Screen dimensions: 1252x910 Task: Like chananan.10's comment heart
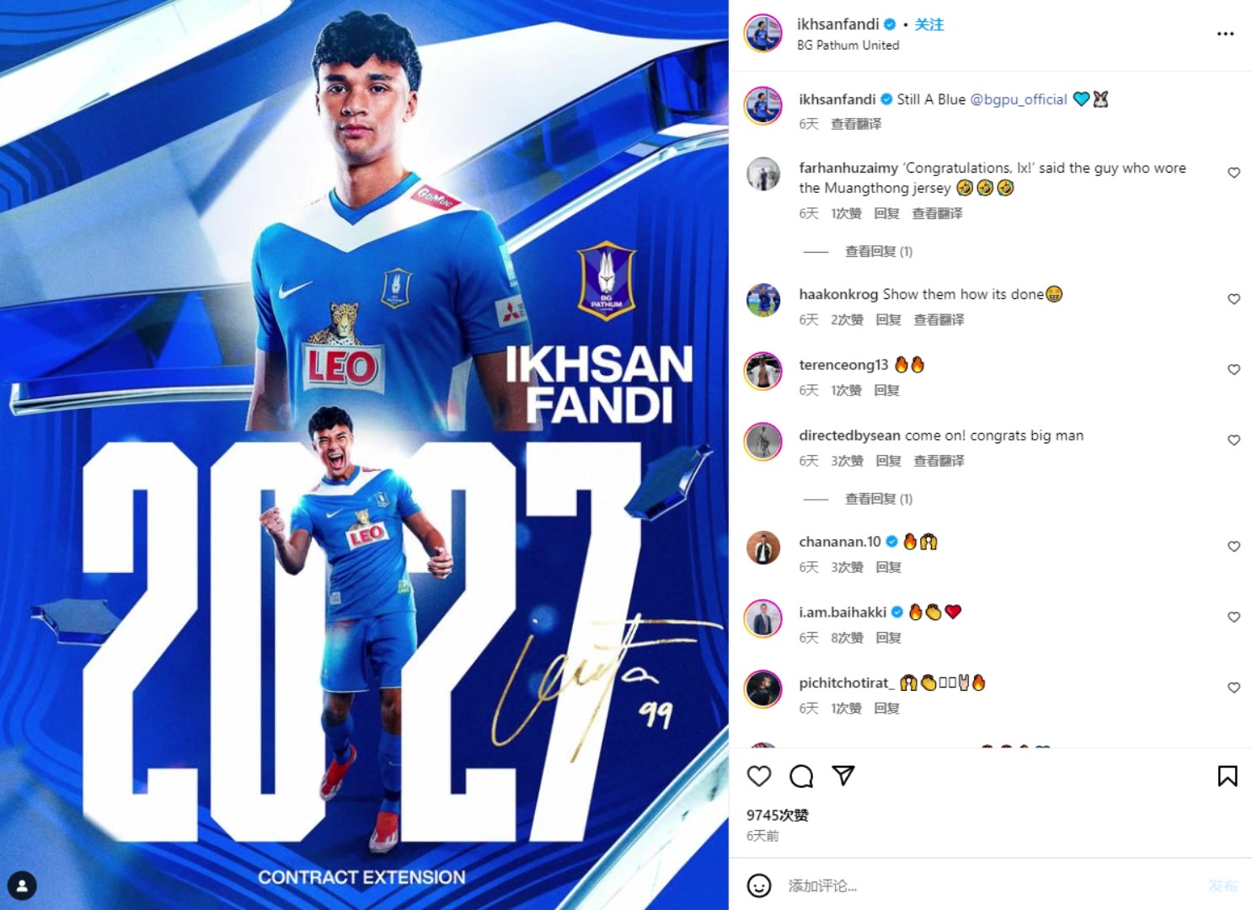coord(1233,546)
